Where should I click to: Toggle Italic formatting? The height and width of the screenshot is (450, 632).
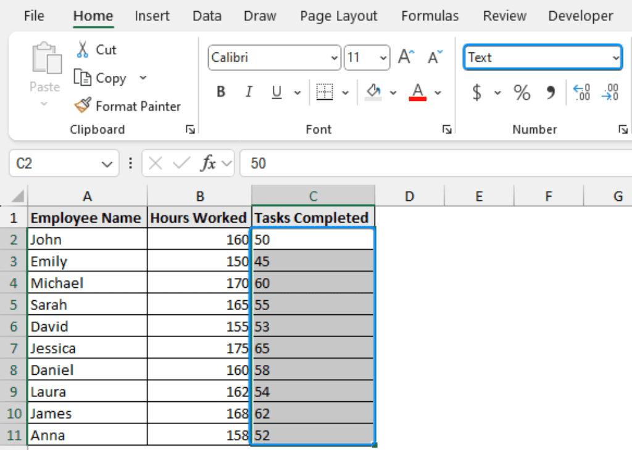[x=249, y=92]
